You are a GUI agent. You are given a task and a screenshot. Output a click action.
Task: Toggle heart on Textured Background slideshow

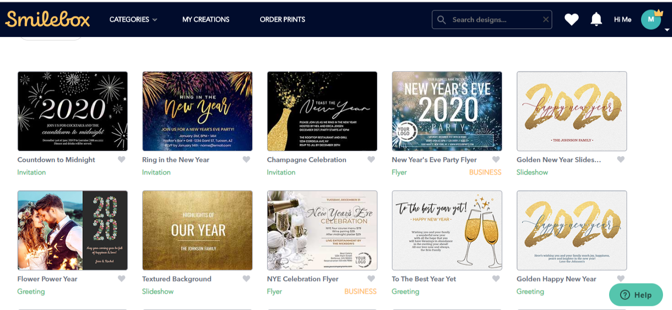click(x=246, y=279)
